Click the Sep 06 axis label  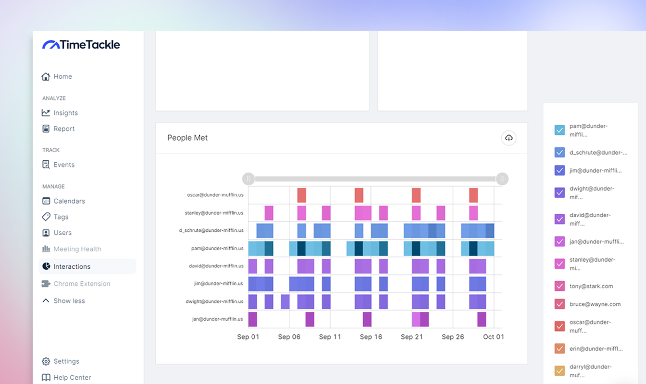pyautogui.click(x=289, y=337)
